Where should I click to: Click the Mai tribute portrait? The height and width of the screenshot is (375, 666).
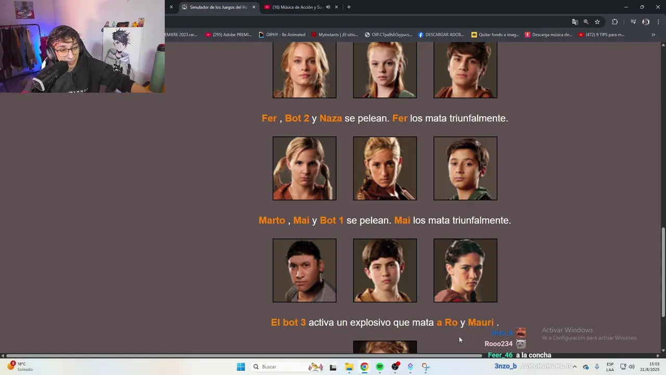[x=385, y=270]
